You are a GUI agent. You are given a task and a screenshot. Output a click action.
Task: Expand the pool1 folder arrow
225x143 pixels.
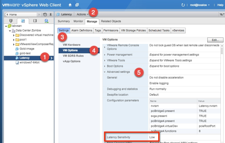point(14,40)
